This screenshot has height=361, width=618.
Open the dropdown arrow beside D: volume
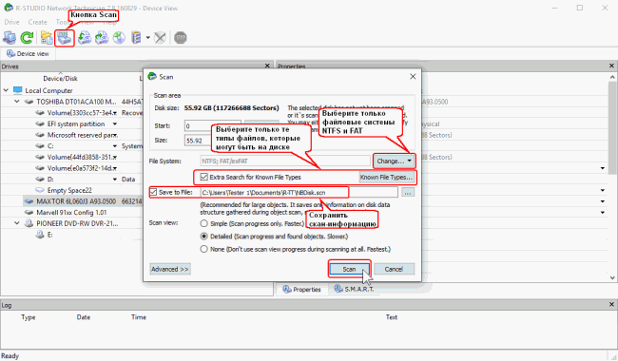tap(115, 180)
